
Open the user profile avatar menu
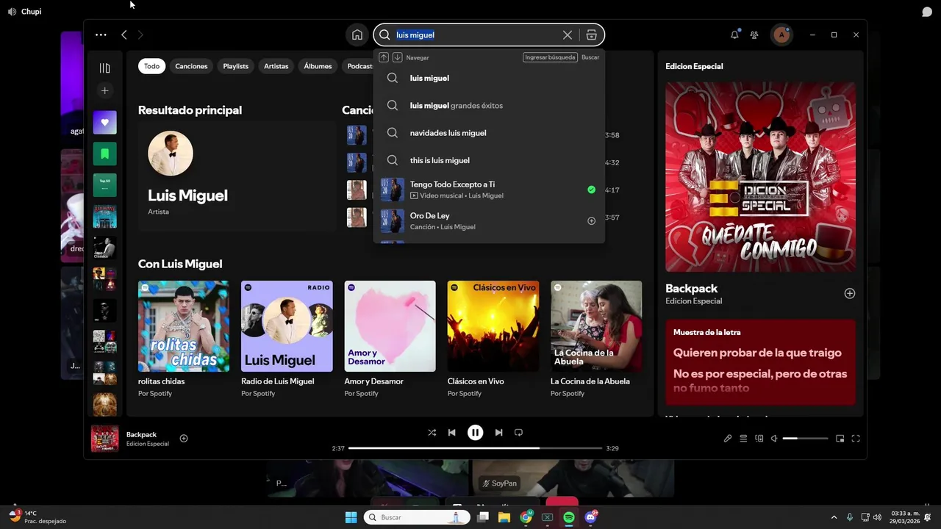(781, 35)
